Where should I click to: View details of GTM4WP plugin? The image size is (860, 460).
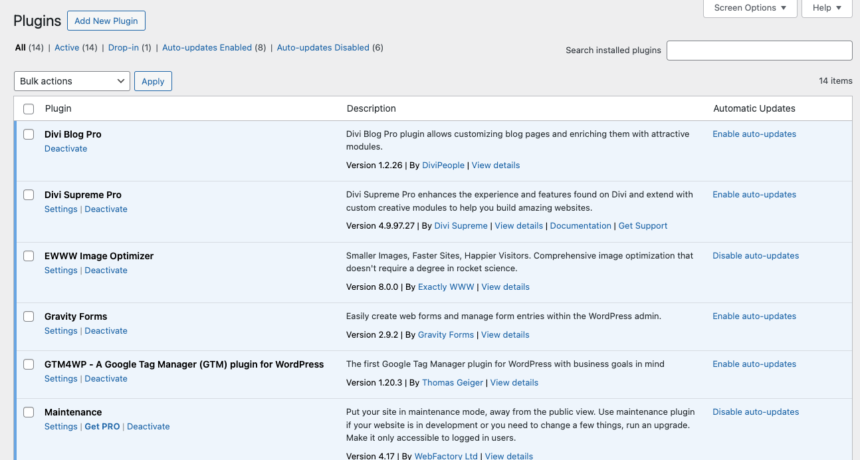point(514,383)
